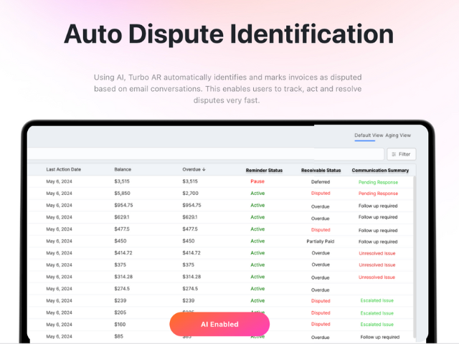Click Disputed status in the $160 row
Screen dimensions: 459x344
pos(321,324)
